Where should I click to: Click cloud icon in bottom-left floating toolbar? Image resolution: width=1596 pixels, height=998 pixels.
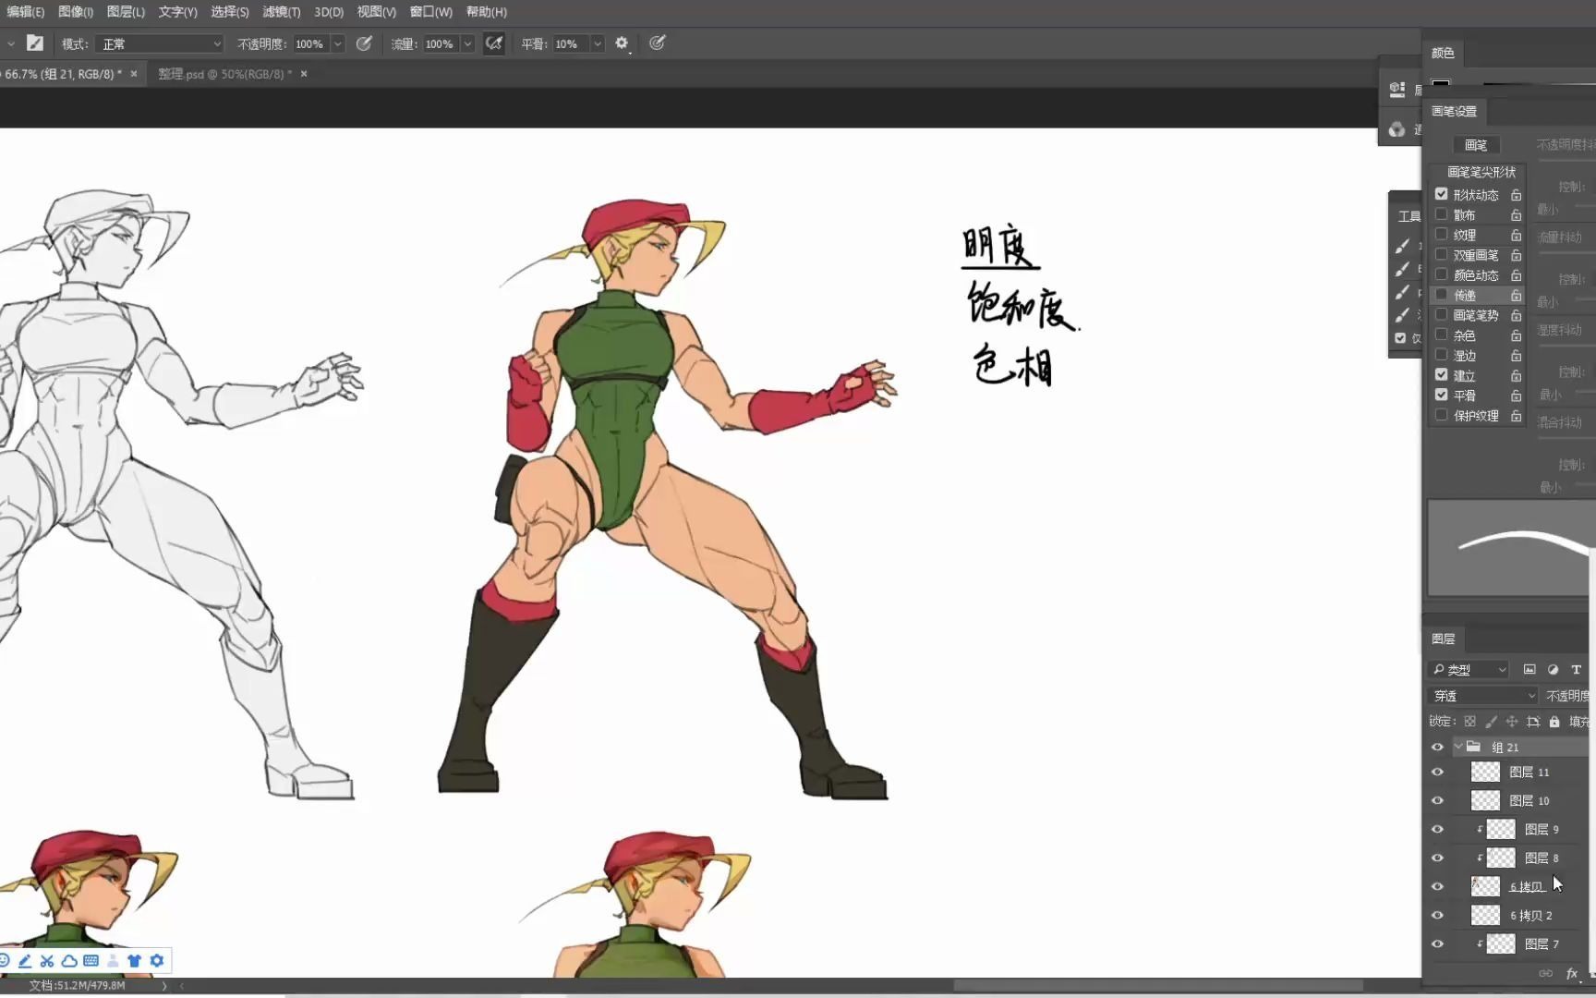point(69,961)
